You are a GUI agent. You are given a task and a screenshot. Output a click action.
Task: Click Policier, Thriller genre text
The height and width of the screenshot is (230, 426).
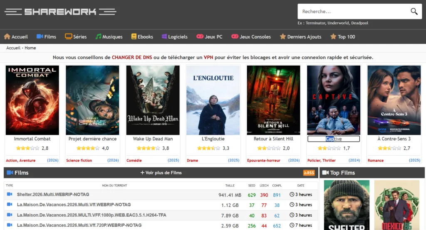[322, 160]
